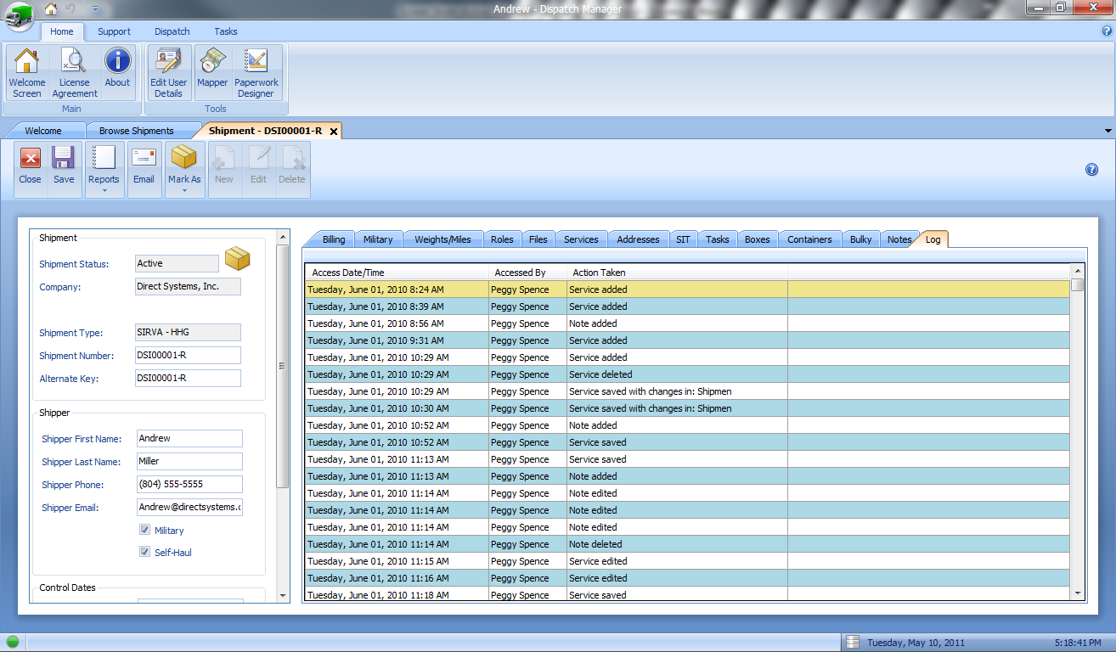Viewport: 1116px width, 652px height.
Task: Open the Mark As dropdown
Action: coord(184,189)
